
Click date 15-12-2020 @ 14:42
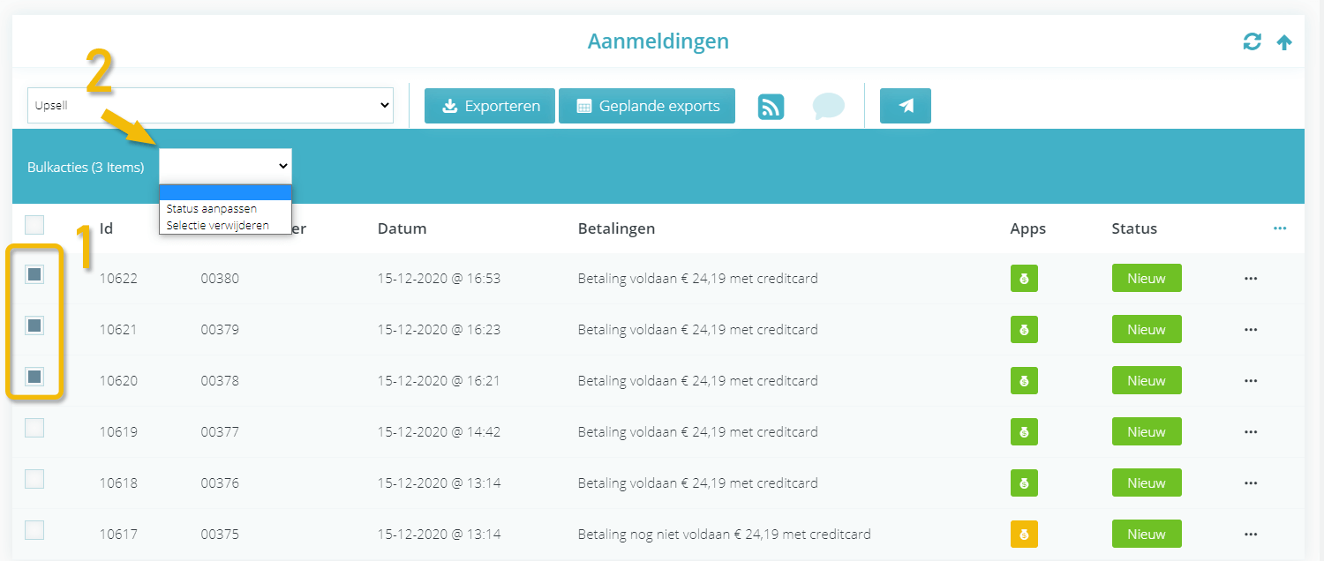pos(439,432)
